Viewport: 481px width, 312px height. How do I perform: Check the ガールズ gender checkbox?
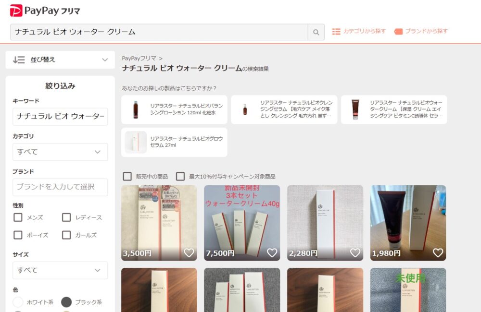coord(66,235)
